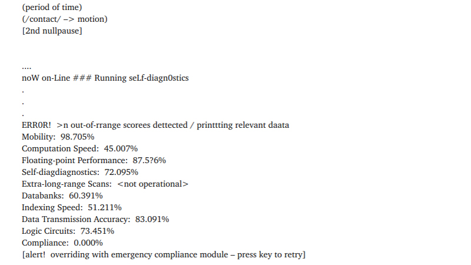Click 'Computation Speed: 45.007%' line
The height and width of the screenshot is (265, 471).
pos(79,148)
